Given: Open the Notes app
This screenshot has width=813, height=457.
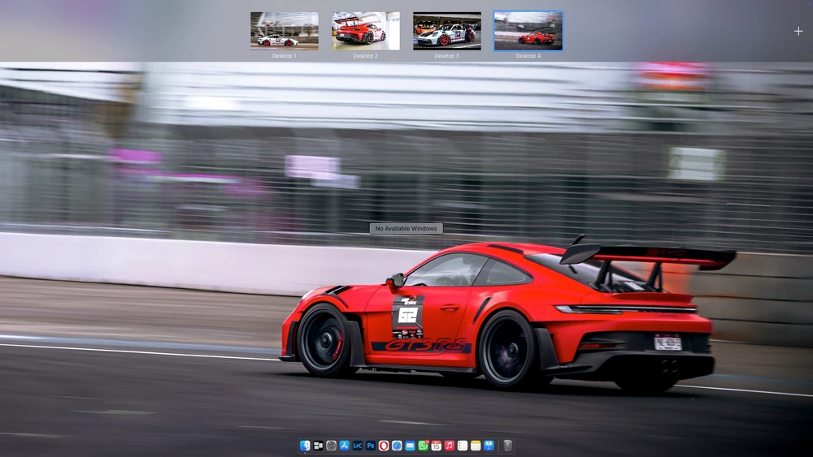Looking at the screenshot, I should pyautogui.click(x=476, y=446).
